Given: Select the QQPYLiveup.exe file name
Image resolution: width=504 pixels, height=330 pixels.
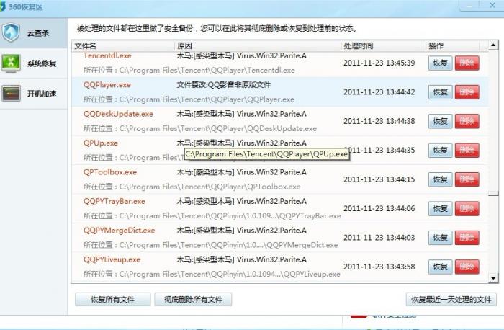Looking at the screenshot, I should 112,259.
